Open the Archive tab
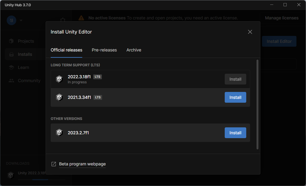Image resolution: width=306 pixels, height=186 pixels. [x=134, y=50]
